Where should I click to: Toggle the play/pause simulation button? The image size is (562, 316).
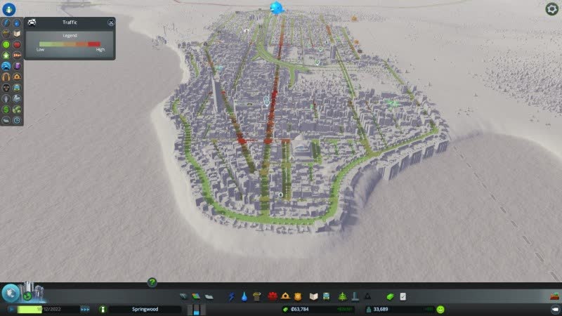(x=11, y=309)
